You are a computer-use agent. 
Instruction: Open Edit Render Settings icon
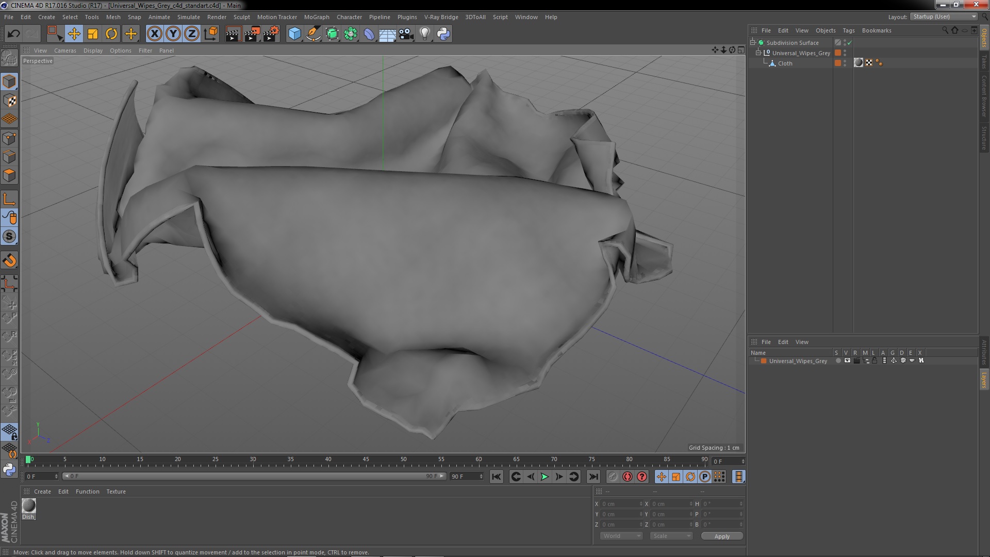(271, 34)
